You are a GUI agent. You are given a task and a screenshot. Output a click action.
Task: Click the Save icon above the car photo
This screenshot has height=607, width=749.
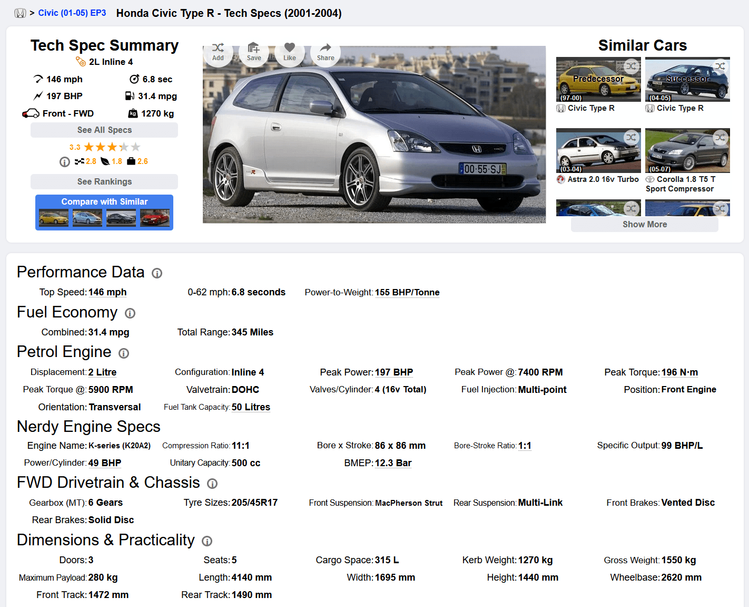(254, 50)
